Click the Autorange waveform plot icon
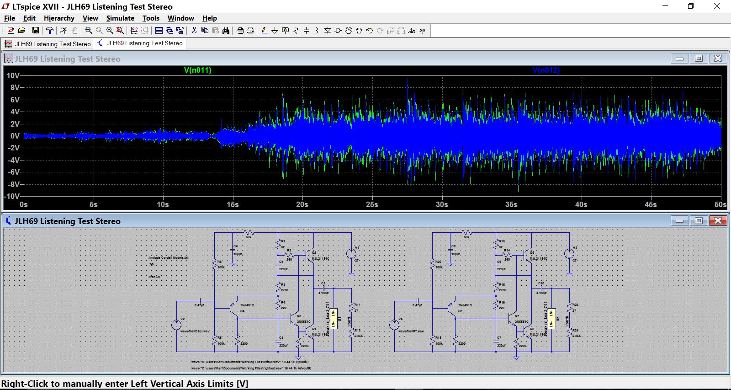 pyautogui.click(x=134, y=31)
